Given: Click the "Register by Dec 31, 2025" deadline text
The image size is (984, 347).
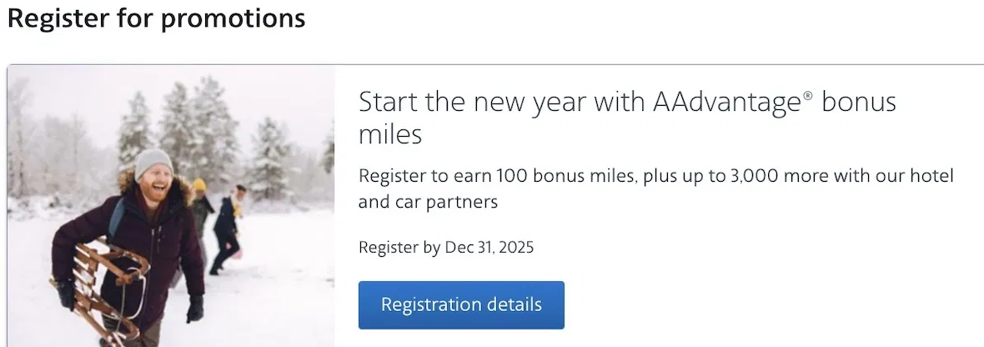Looking at the screenshot, I should point(445,247).
